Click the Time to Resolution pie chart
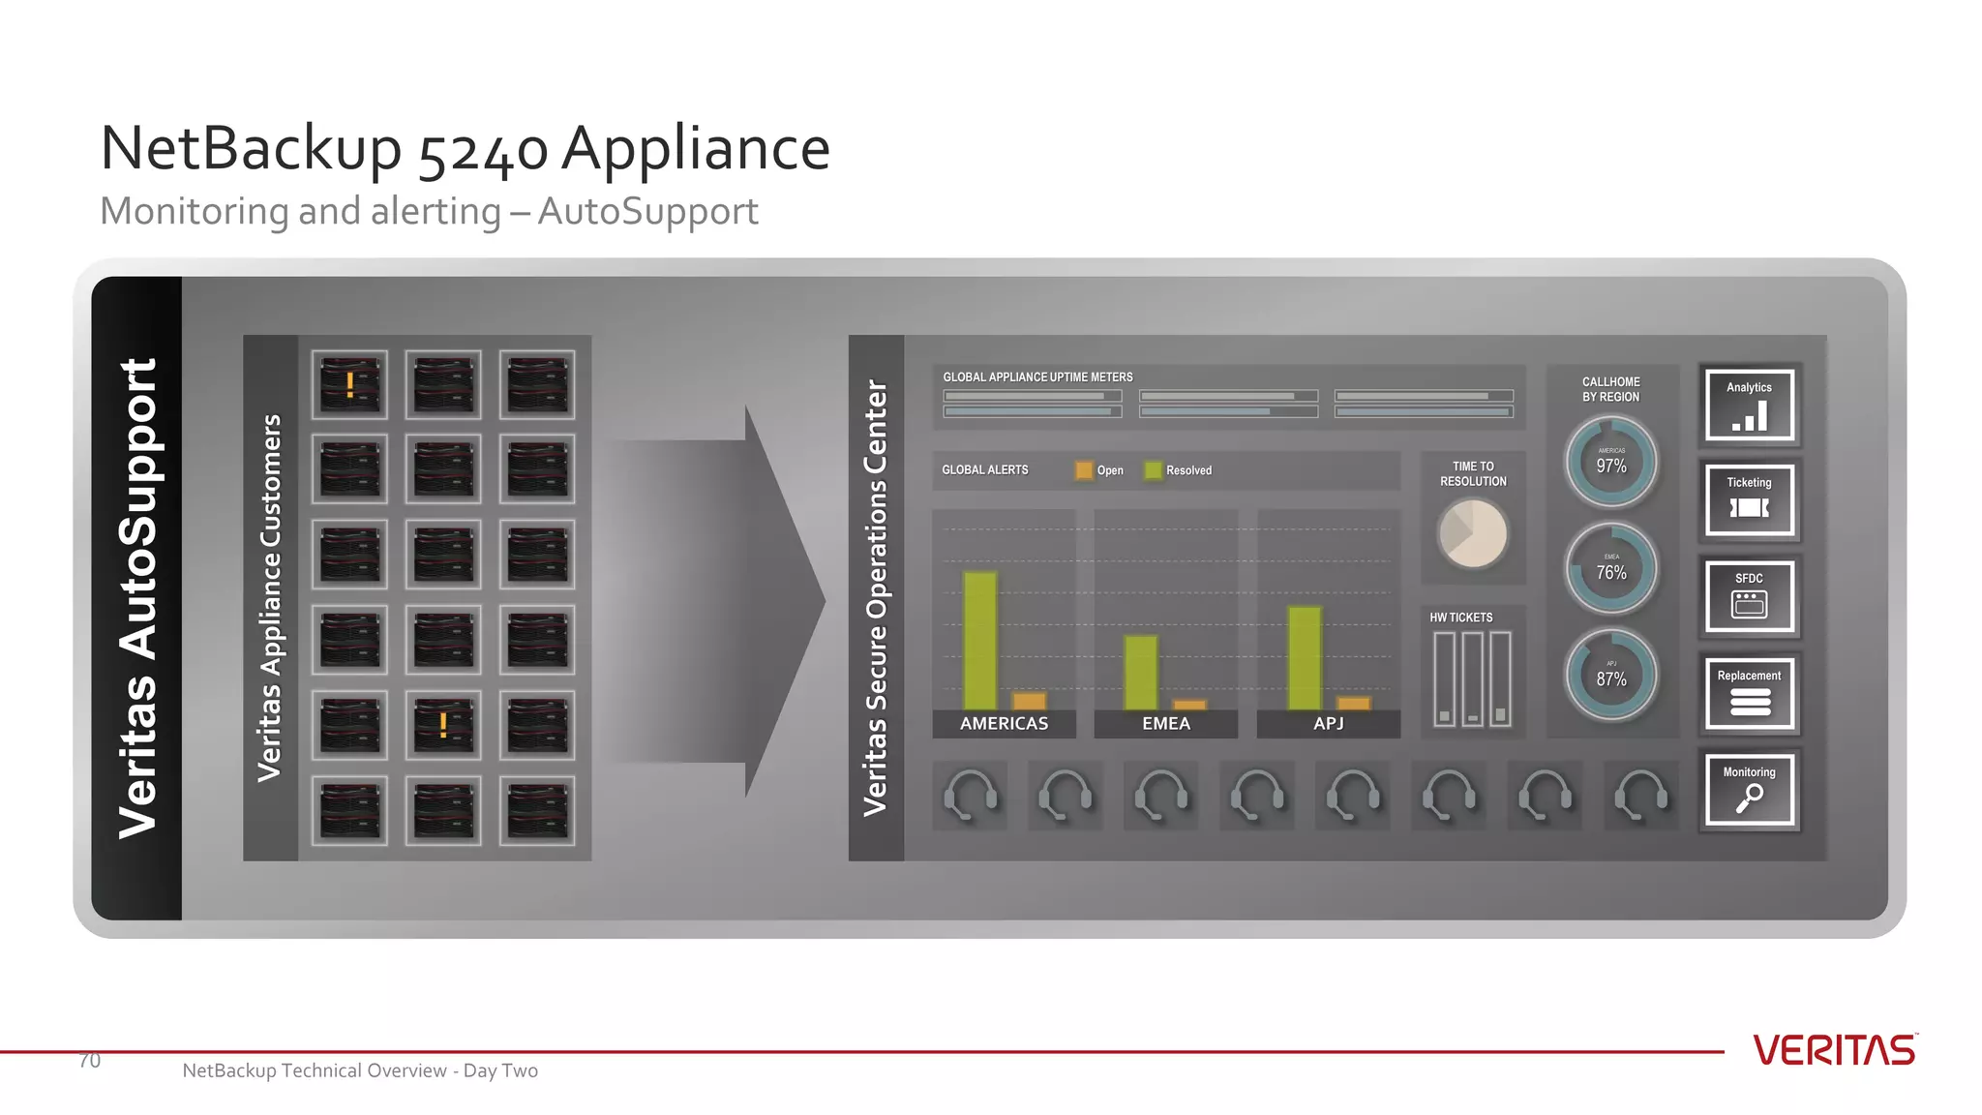The width and height of the screenshot is (1982, 1115). pyautogui.click(x=1473, y=533)
